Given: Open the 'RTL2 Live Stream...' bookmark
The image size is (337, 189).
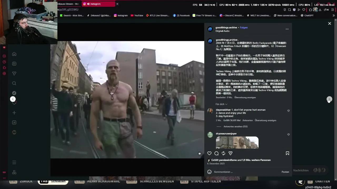Looking at the screenshot, I should pyautogui.click(x=157, y=15).
